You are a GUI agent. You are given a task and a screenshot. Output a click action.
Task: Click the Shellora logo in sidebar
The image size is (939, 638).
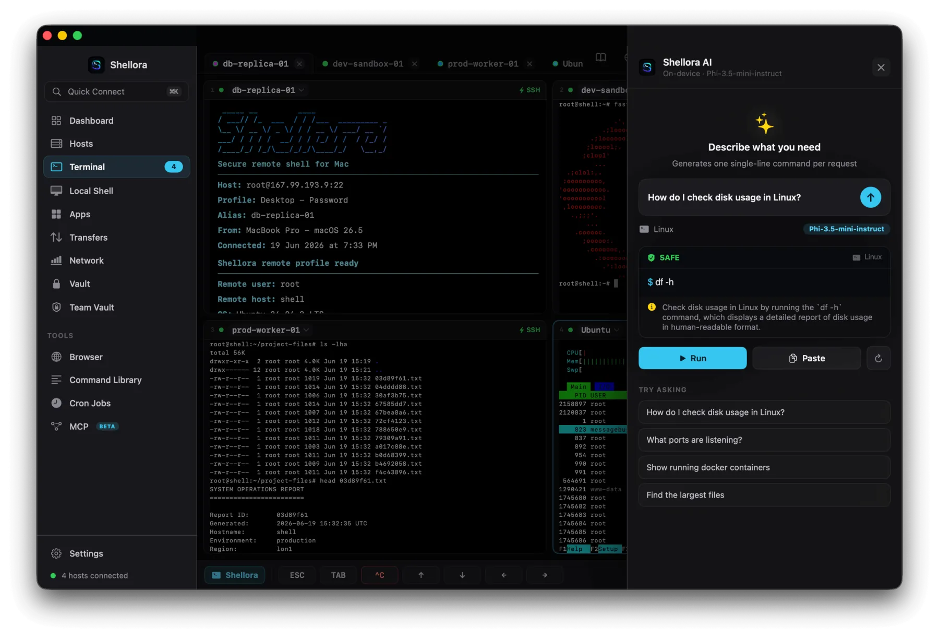coord(97,65)
